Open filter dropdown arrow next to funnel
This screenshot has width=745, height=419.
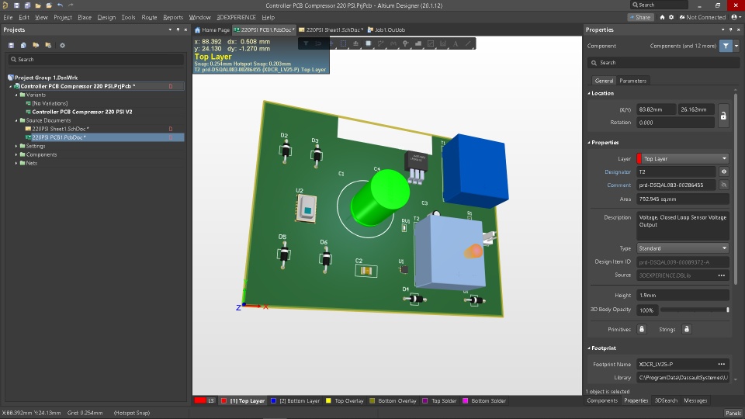[736, 46]
